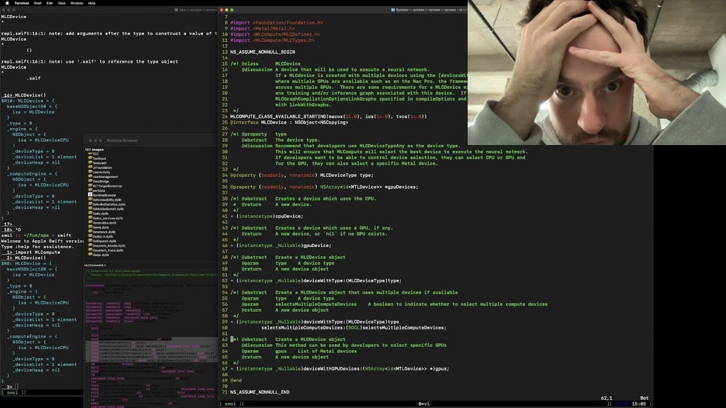This screenshot has height=408, width=726.
Task: Select the perfdata folder icon
Action: tap(90, 190)
